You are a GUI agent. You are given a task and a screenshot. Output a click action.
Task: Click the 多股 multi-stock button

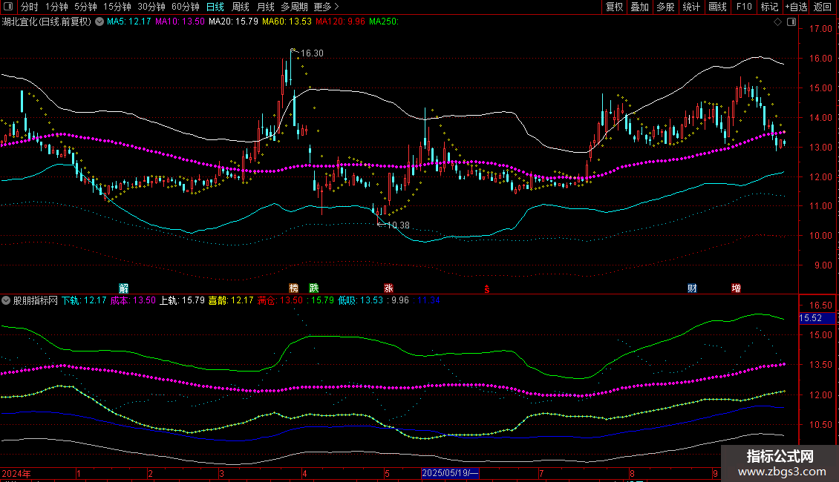[665, 7]
